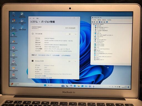
Task: Click the Microsoft Excel desktop icon
Action: click(x=14, y=56)
